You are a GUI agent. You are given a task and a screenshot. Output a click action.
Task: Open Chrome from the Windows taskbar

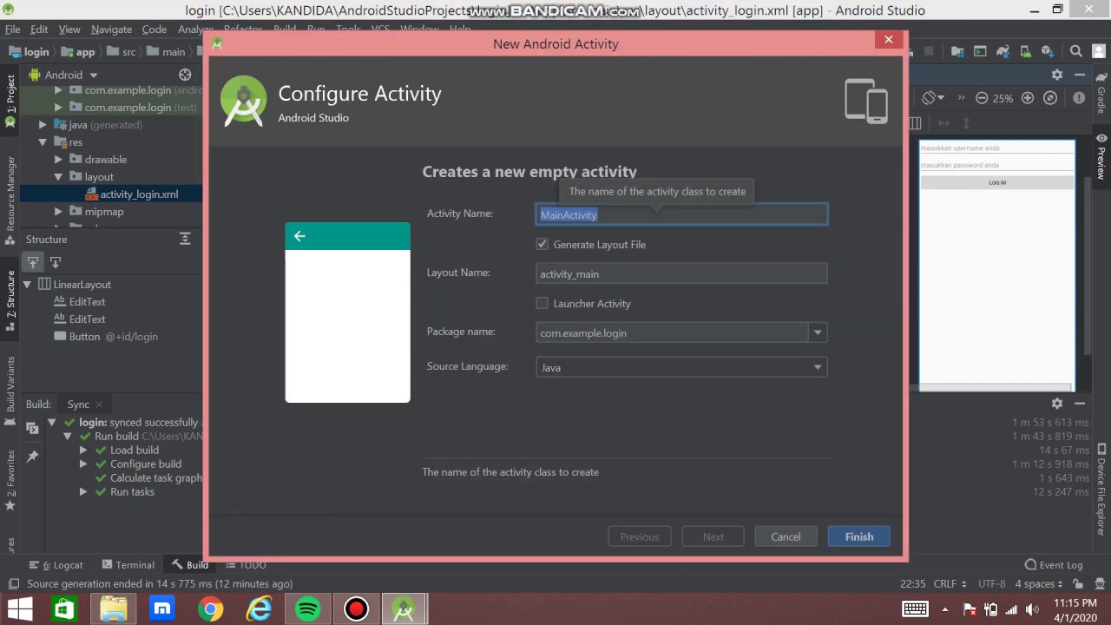[210, 609]
